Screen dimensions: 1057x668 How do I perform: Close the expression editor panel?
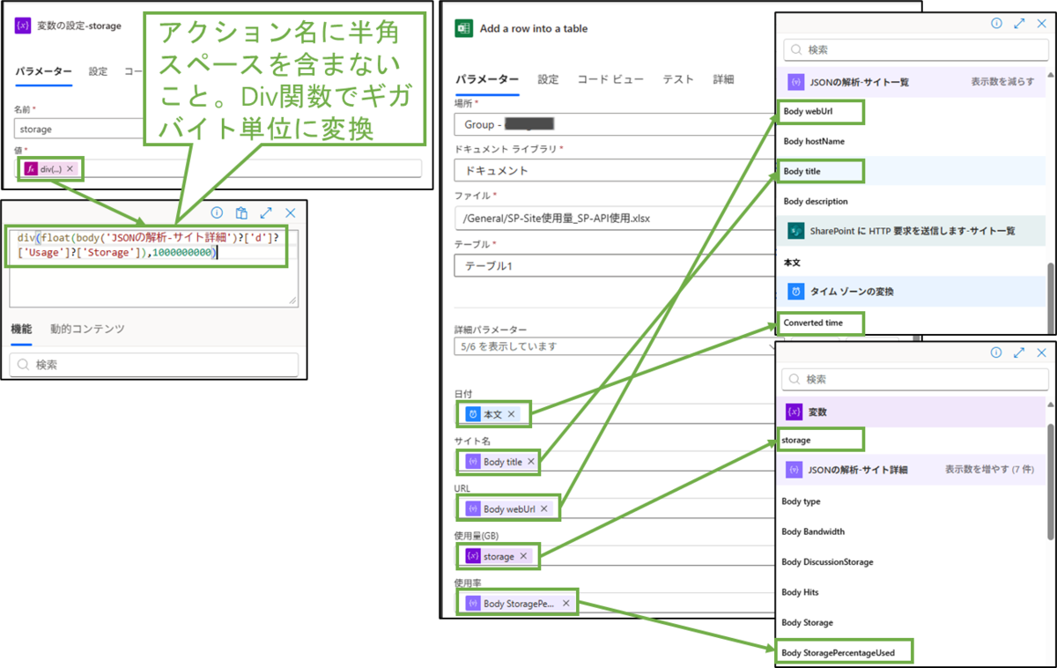[290, 212]
